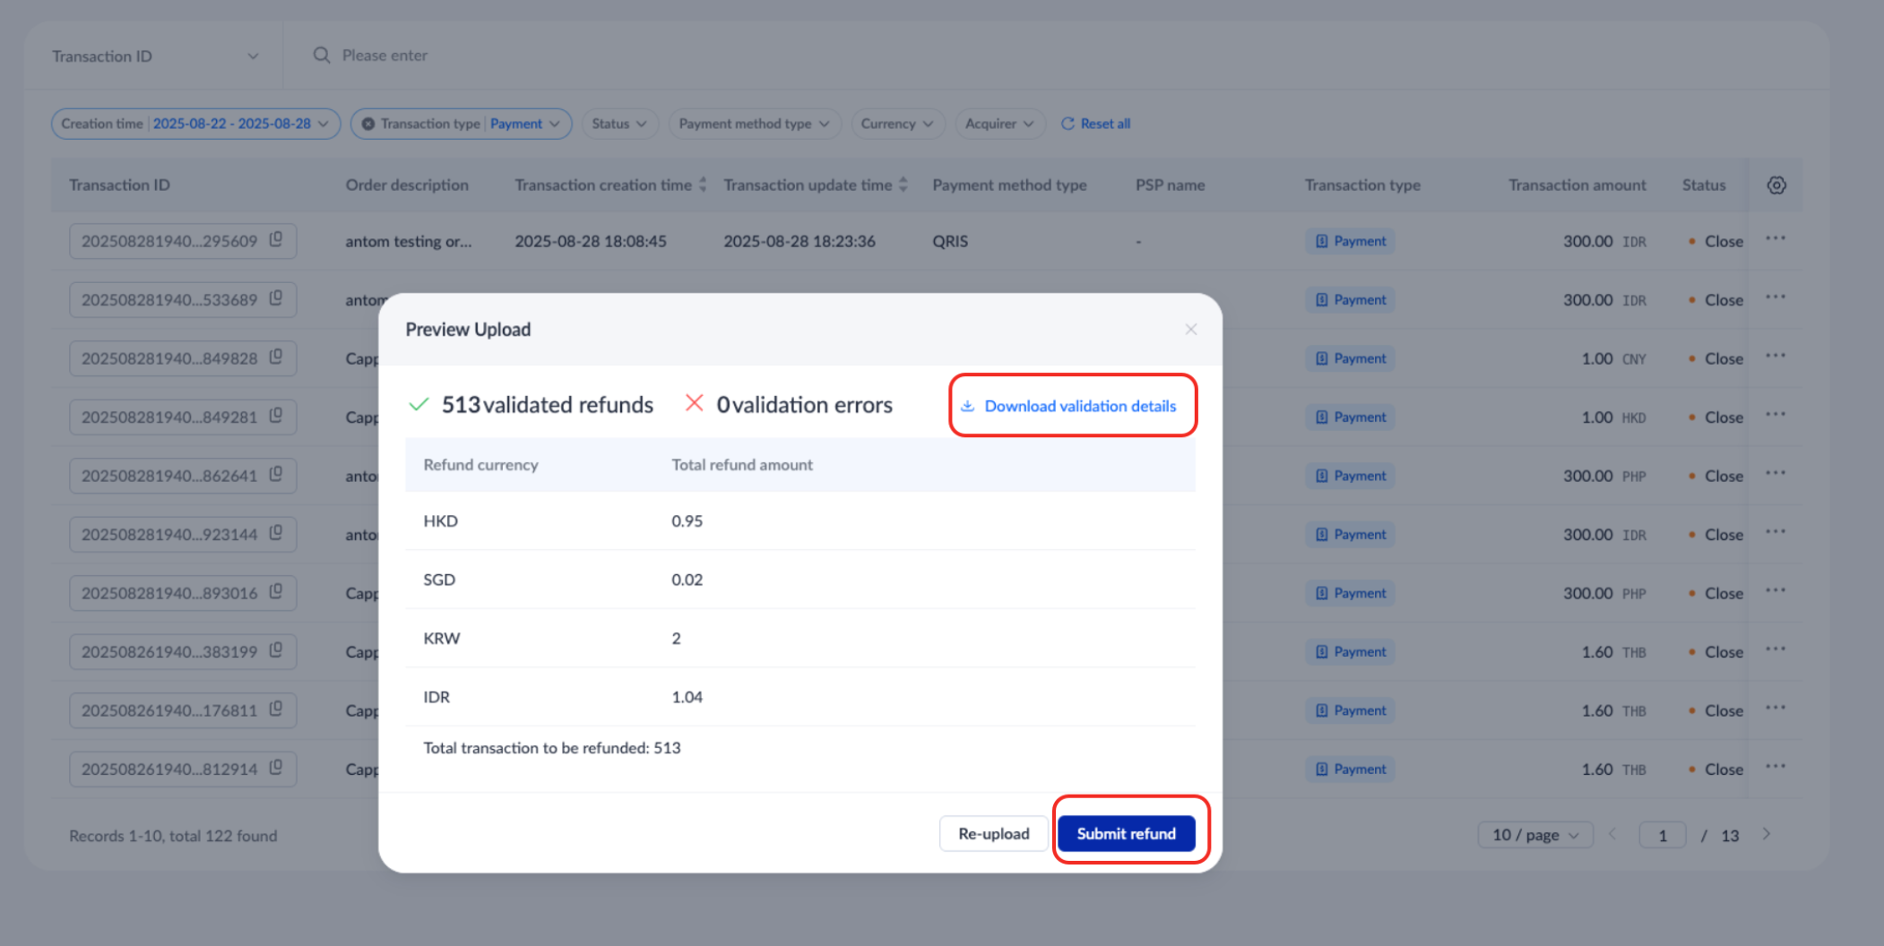Click the Submit refund button
The height and width of the screenshot is (946, 1884).
point(1126,834)
